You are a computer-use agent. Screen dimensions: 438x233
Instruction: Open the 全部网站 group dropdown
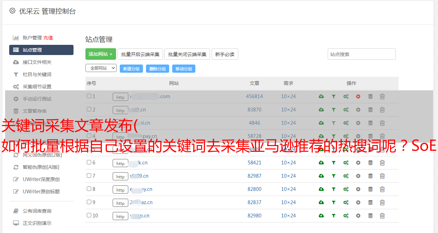click(x=101, y=68)
